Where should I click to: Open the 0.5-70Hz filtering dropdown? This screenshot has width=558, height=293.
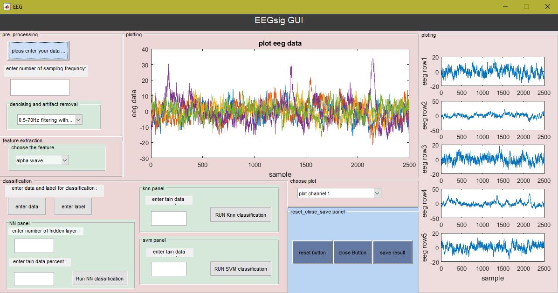49,120
